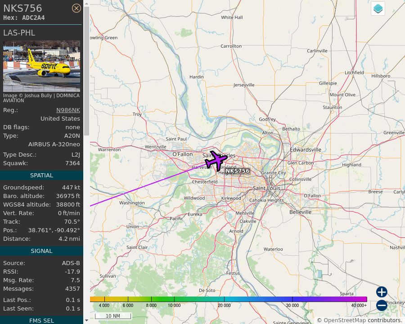Close the NKS756 info panel

(76, 8)
